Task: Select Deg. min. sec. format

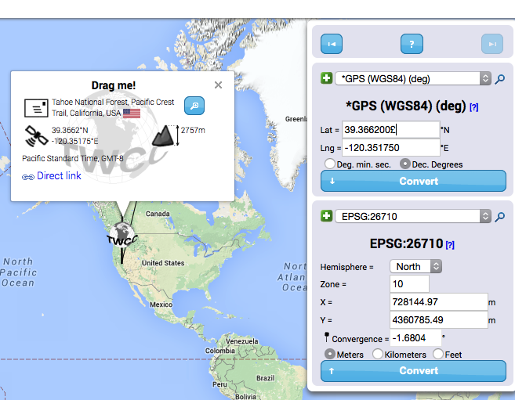Action: [330, 164]
